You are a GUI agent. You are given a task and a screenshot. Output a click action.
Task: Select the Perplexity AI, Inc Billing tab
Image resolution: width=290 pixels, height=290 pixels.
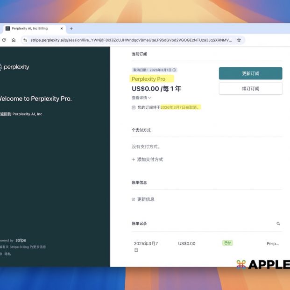[30, 28]
